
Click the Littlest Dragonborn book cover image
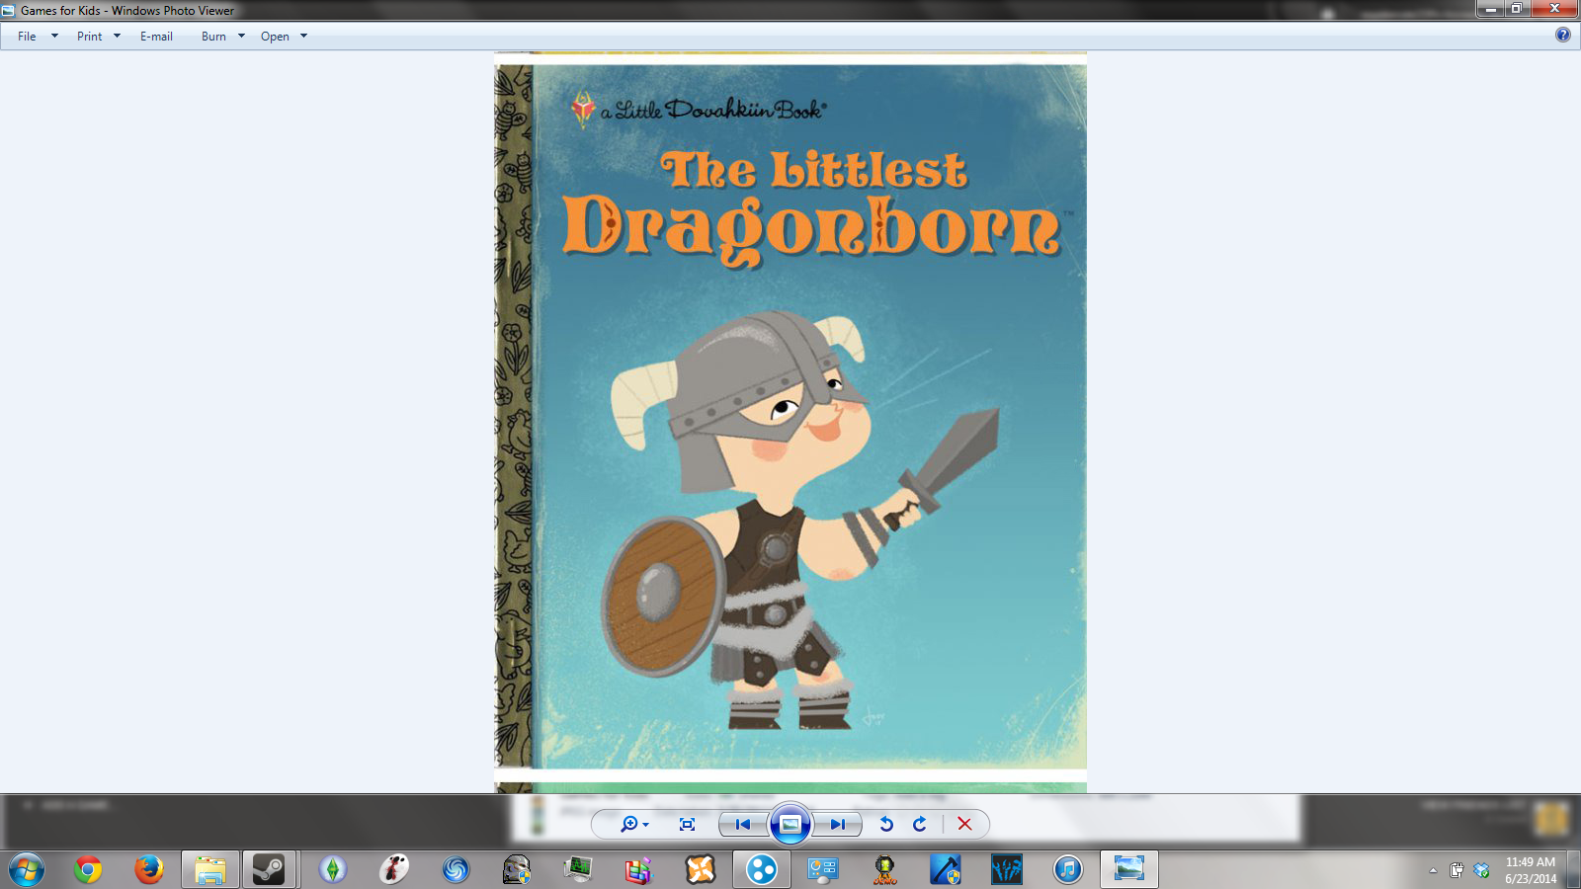pyautogui.click(x=790, y=416)
